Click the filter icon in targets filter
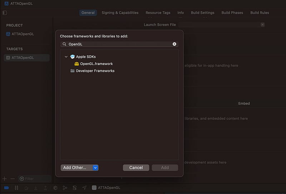 pos(22,179)
